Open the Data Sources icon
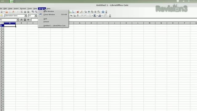This screenshot has width=197, height=111. tap(95, 12)
